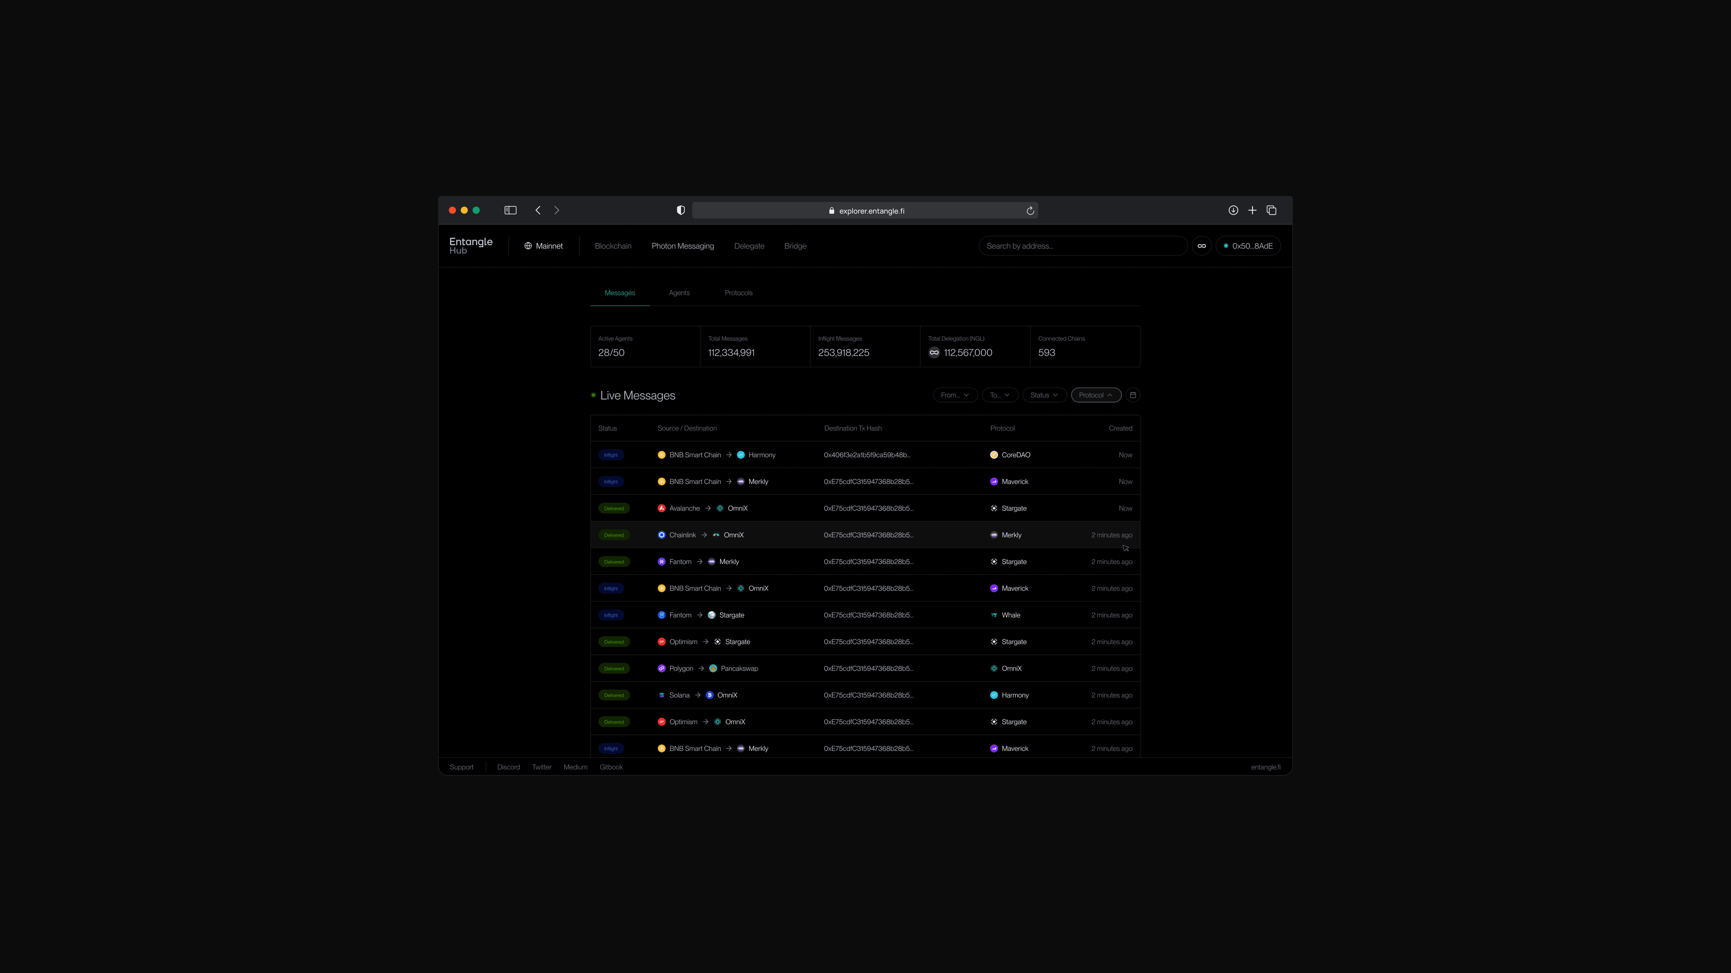Click the privacy shield icon

point(681,210)
